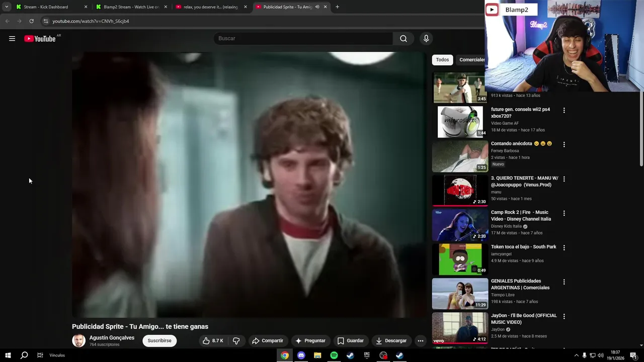Open Discord from the taskbar
The width and height of the screenshot is (644, 362).
[x=301, y=355]
